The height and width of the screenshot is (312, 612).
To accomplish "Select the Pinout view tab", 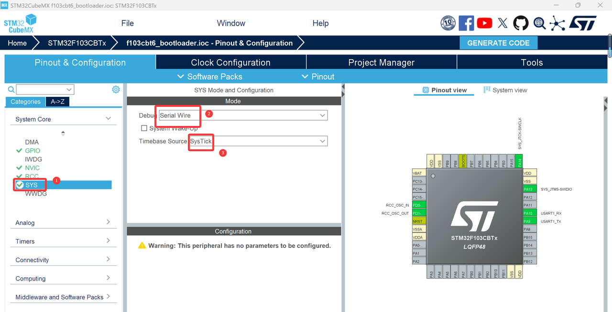I will point(444,90).
